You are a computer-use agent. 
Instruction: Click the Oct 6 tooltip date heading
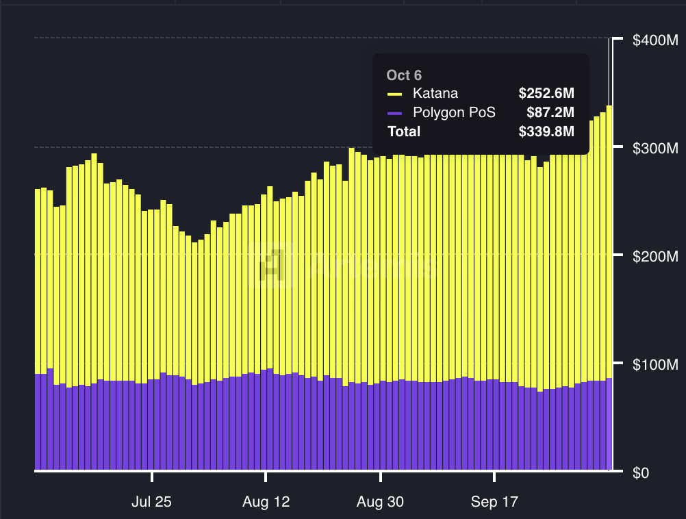coord(404,75)
